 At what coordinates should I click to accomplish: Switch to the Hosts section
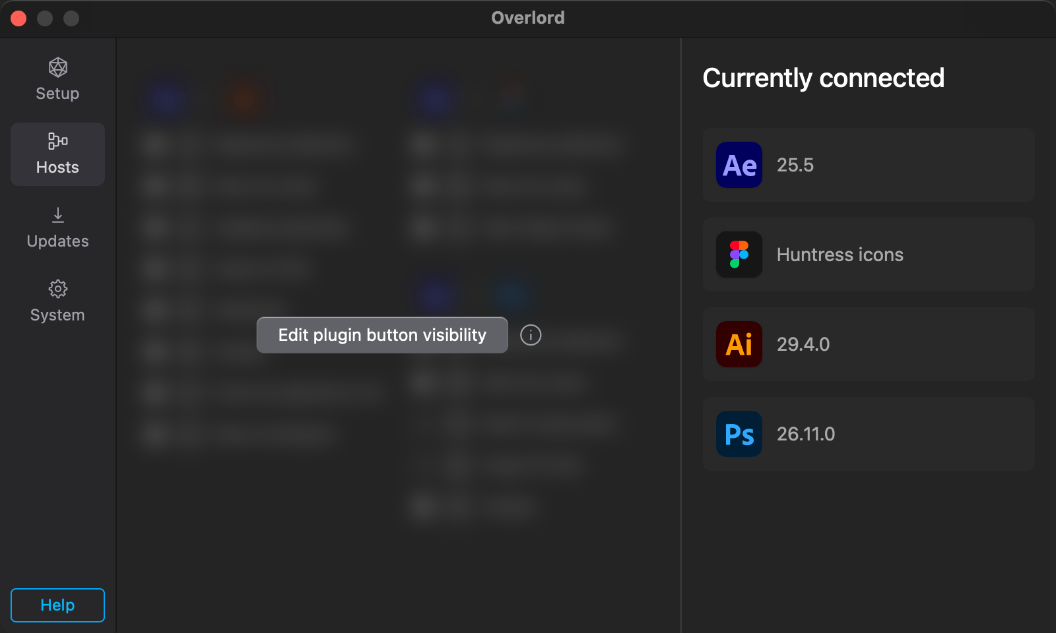point(57,154)
